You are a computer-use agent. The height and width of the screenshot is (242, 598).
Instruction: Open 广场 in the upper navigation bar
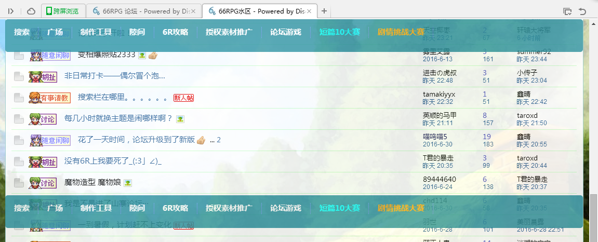point(55,32)
